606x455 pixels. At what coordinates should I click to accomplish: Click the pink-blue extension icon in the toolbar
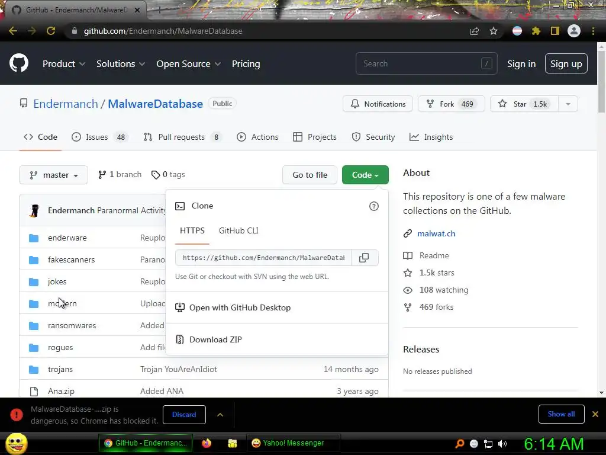pyautogui.click(x=517, y=31)
